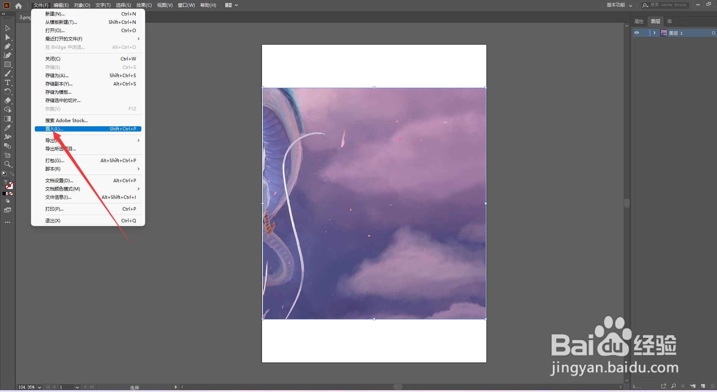Viewport: 717px width, 392px height.
Task: Toggle visibility eye of 图层 1
Action: tap(637, 33)
